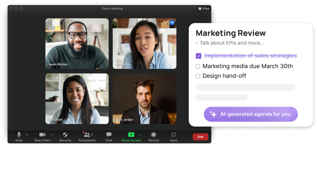Click the speaker indicator on Alexis Lim's tile
The image size is (317, 196).
point(172,22)
